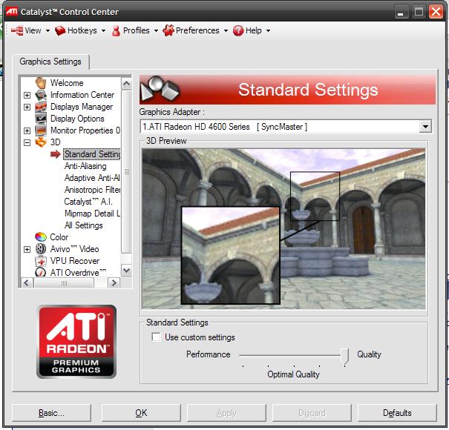Image resolution: width=449 pixels, height=430 pixels.
Task: Click the ATI logo in title bar
Action: [x=12, y=12]
